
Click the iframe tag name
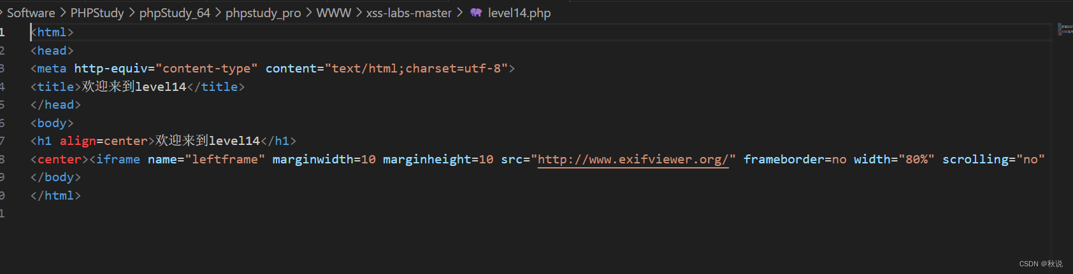pos(119,160)
